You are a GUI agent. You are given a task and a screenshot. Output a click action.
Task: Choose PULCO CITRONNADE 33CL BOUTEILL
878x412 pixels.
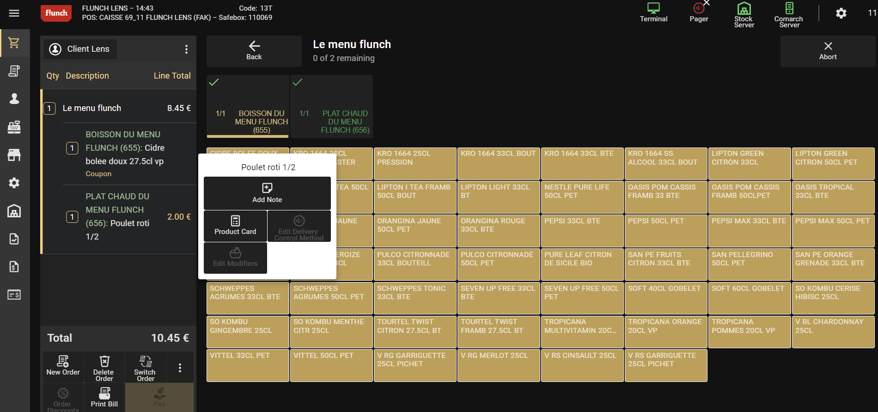pyautogui.click(x=415, y=265)
